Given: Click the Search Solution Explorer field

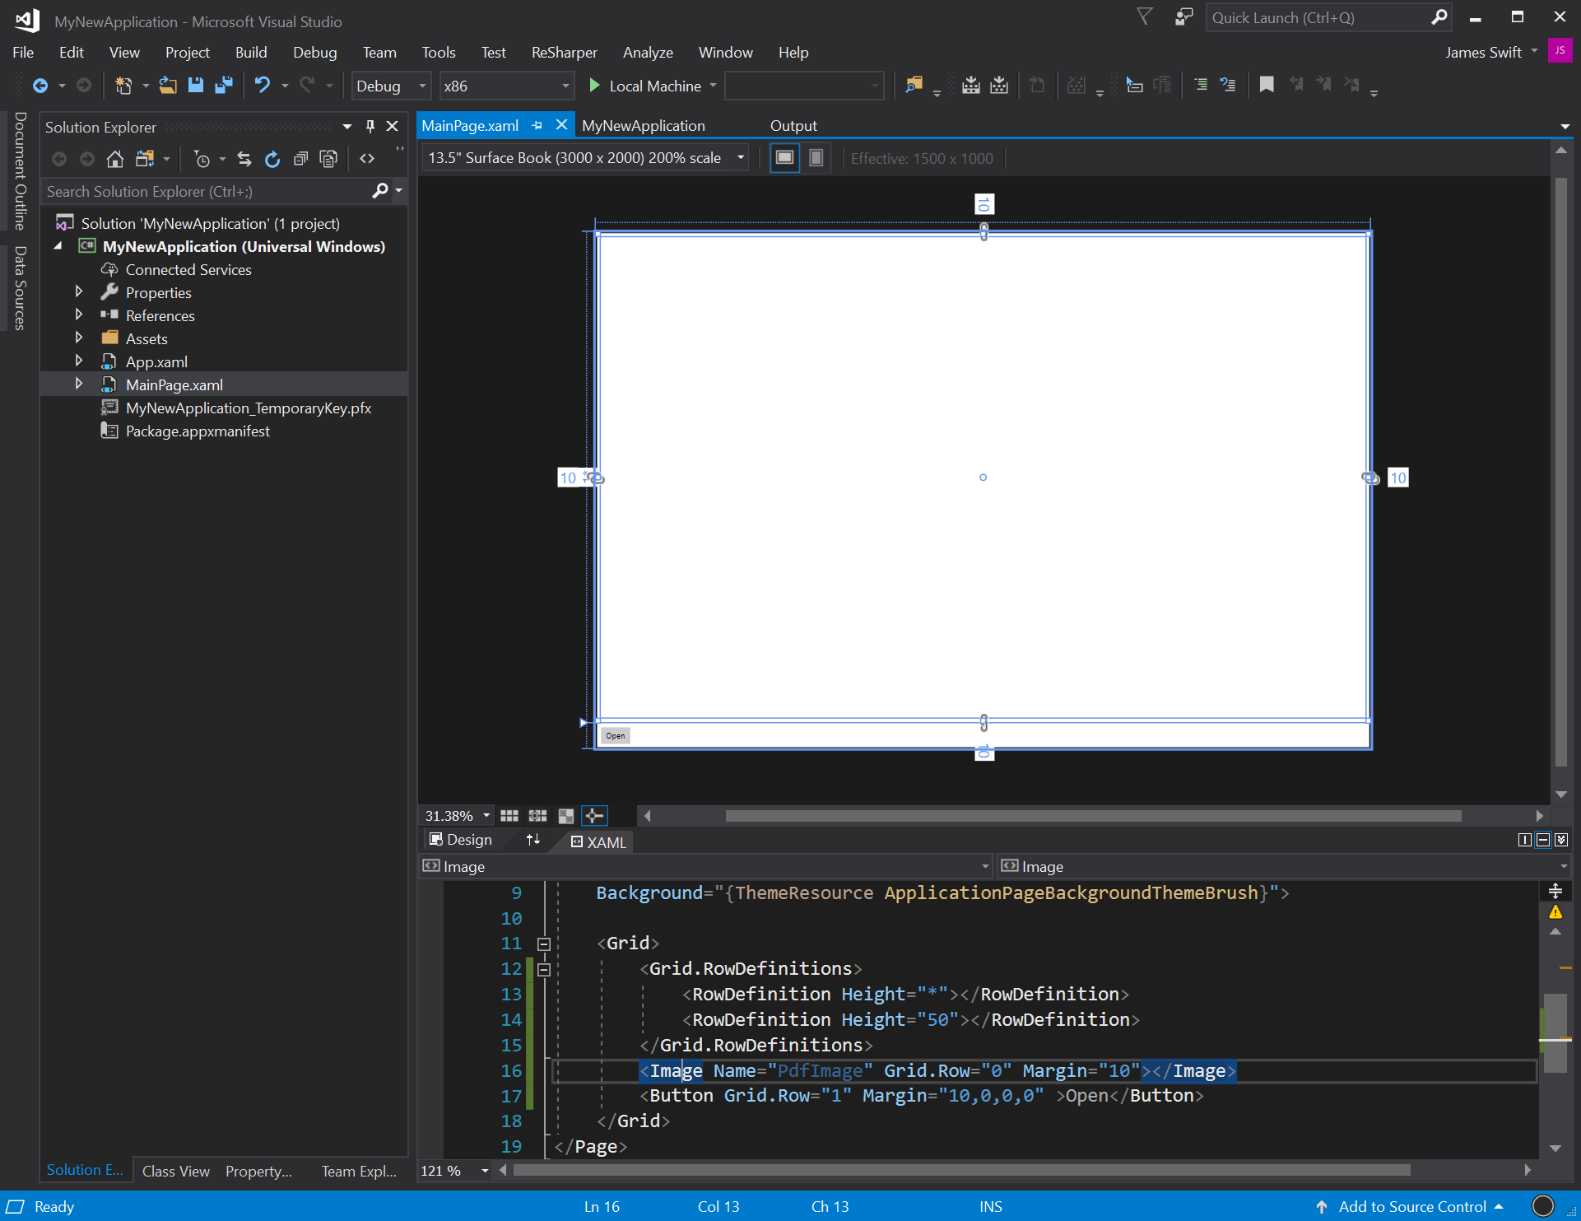Looking at the screenshot, I should tap(206, 191).
